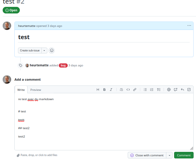Click the green Comment button
Screen dimensions: 196x165
[x=184, y=155]
